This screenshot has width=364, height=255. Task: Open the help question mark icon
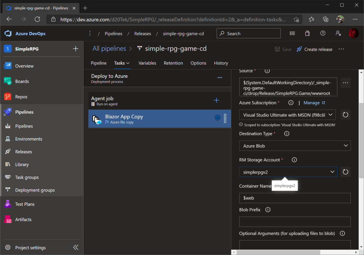click(323, 33)
